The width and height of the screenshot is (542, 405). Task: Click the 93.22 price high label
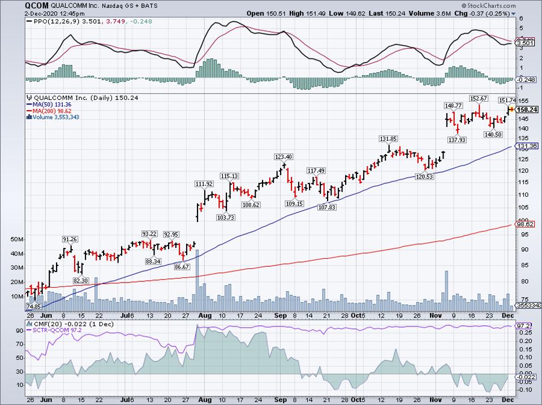(x=149, y=234)
